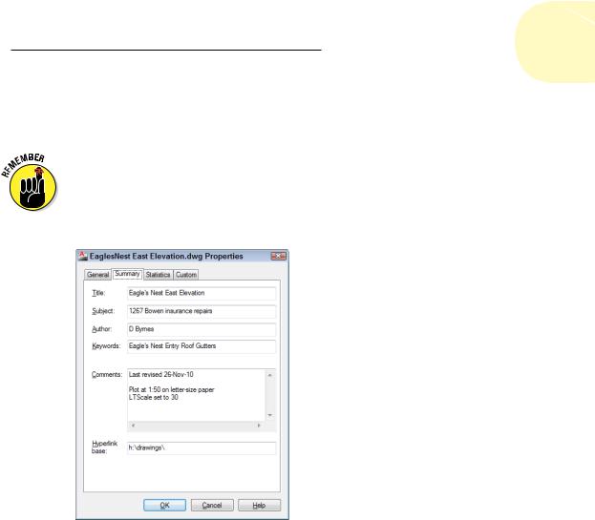Click the Comments scroll up arrow
This screenshot has height=520, width=595.
click(270, 375)
